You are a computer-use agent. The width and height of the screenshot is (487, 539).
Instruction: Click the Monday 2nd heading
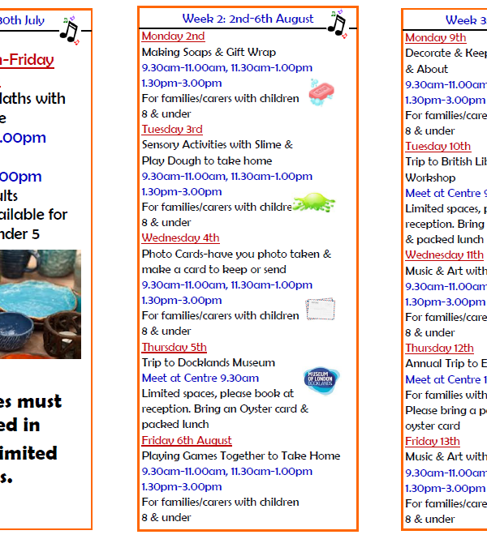(173, 36)
